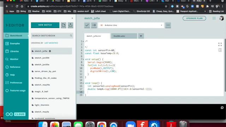226x127 pixels.
Task: Open the three-dots sketch options menu
Action: pos(168,25)
